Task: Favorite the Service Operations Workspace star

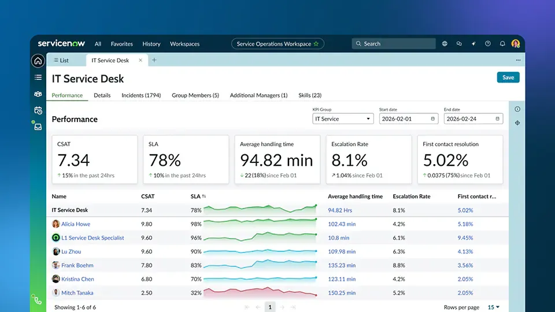Action: click(316, 44)
